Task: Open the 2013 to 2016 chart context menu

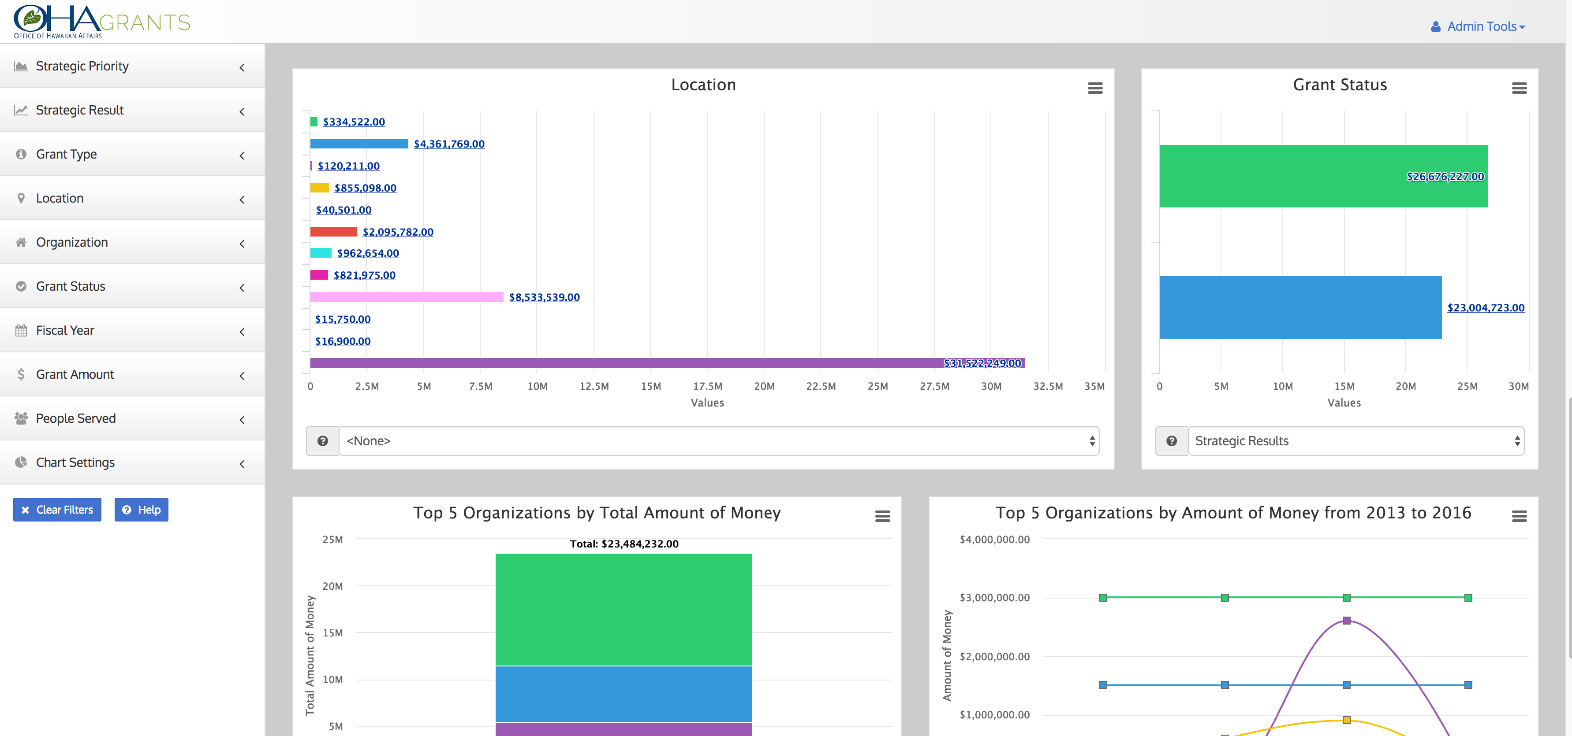Action: pyautogui.click(x=1519, y=517)
